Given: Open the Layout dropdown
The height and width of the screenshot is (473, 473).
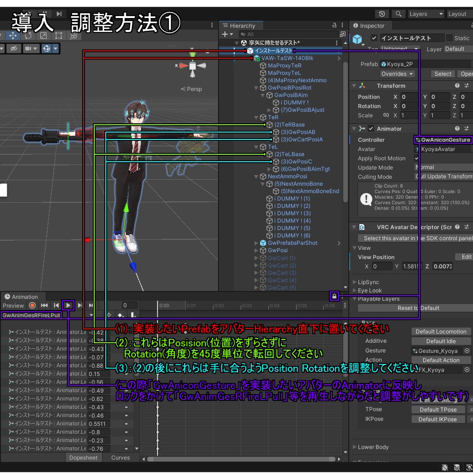Looking at the screenshot, I should [460, 14].
